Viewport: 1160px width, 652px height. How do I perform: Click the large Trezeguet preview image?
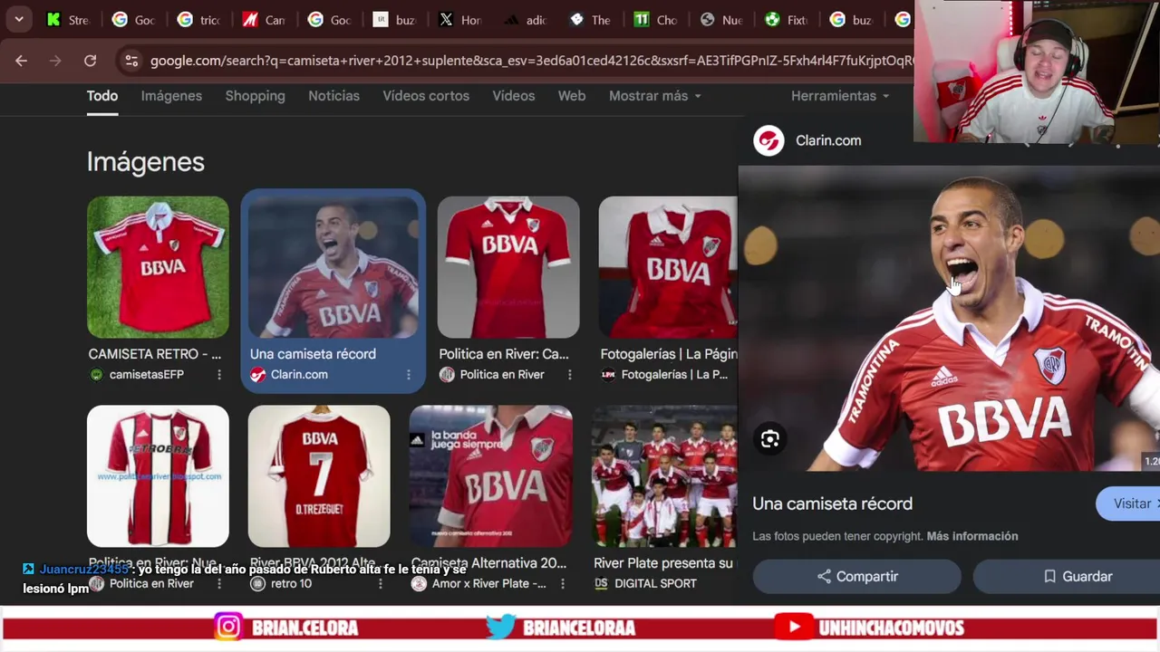(949, 319)
